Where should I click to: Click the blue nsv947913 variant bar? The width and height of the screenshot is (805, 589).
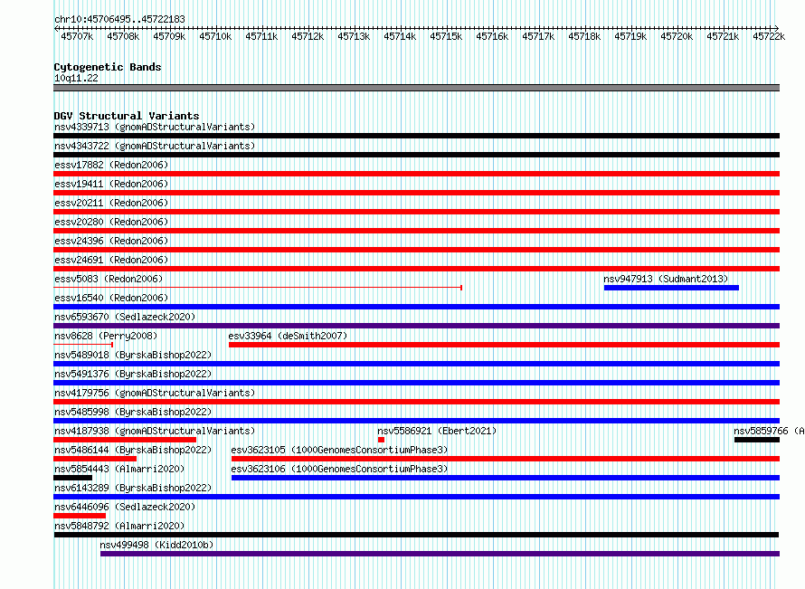tap(671, 288)
